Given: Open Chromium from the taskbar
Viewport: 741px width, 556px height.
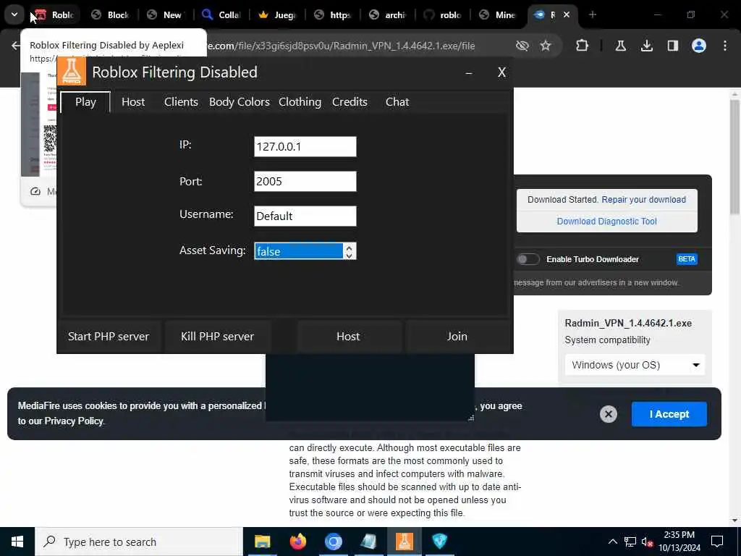Looking at the screenshot, I should tap(333, 542).
